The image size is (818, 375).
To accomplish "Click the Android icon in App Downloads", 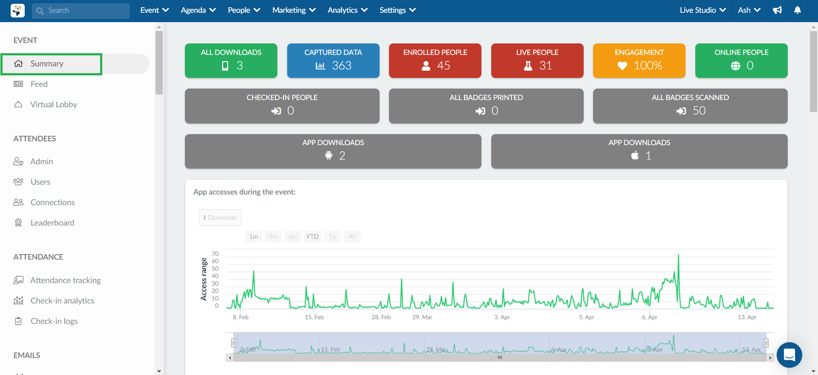I will tap(328, 156).
